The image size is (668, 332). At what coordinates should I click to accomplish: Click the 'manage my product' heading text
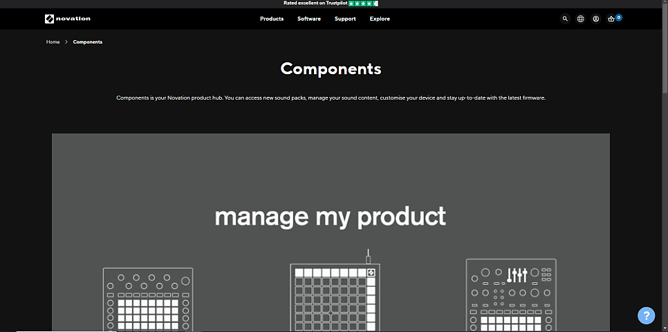pos(330,216)
